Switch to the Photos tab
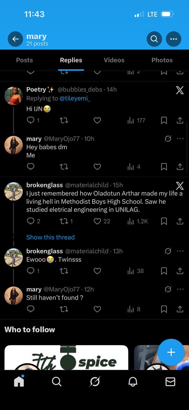The image size is (189, 410). coord(162,60)
